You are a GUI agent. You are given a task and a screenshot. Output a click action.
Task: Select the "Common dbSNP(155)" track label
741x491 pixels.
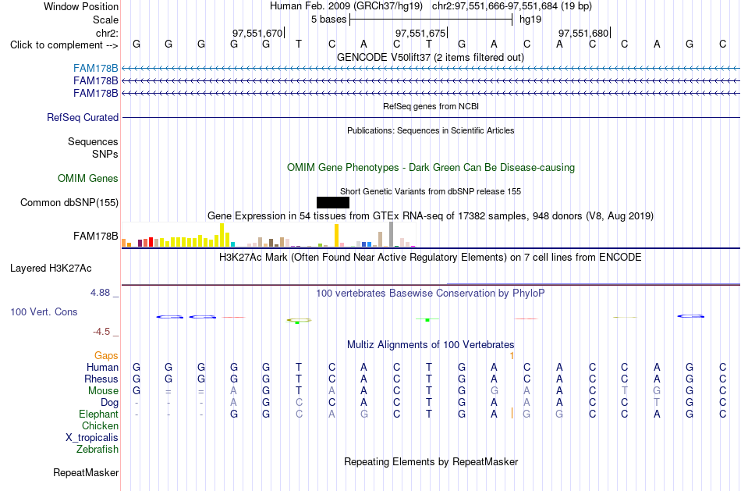click(x=69, y=202)
